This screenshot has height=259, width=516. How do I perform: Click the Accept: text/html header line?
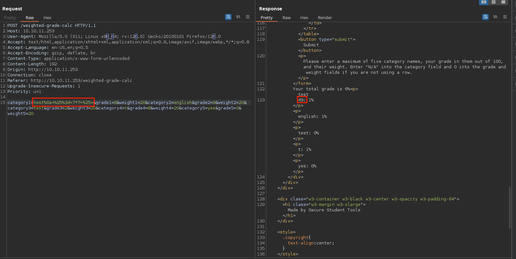[x=128, y=42]
